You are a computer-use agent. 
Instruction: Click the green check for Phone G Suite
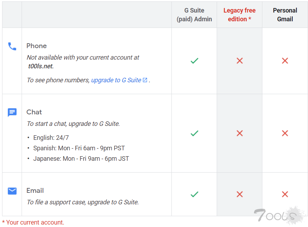pyautogui.click(x=194, y=61)
